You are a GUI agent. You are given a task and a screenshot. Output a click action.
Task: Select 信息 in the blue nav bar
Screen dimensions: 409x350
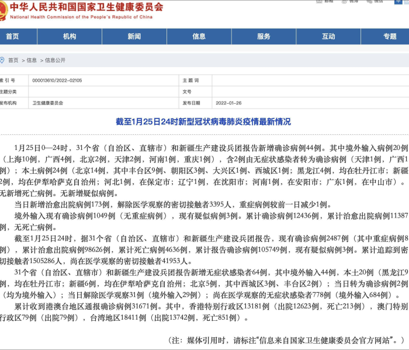[199, 37]
